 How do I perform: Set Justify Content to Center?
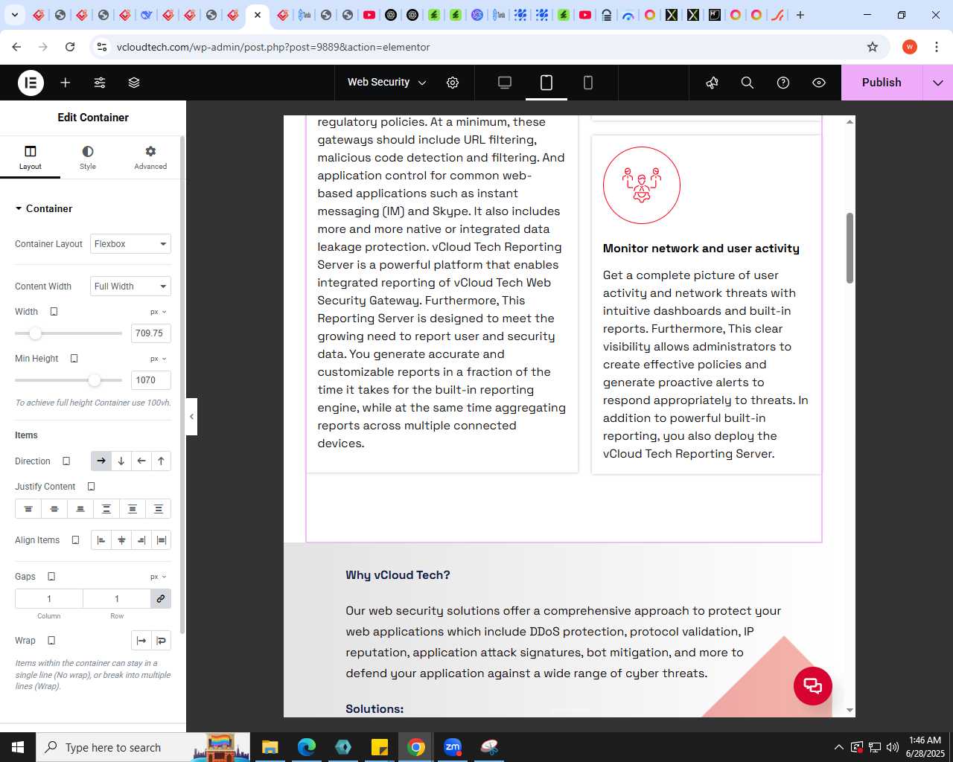54,509
